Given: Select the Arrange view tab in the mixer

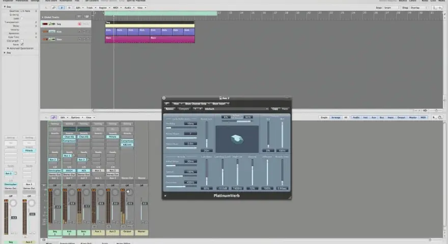Looking at the screenshot, I should click(335, 117).
